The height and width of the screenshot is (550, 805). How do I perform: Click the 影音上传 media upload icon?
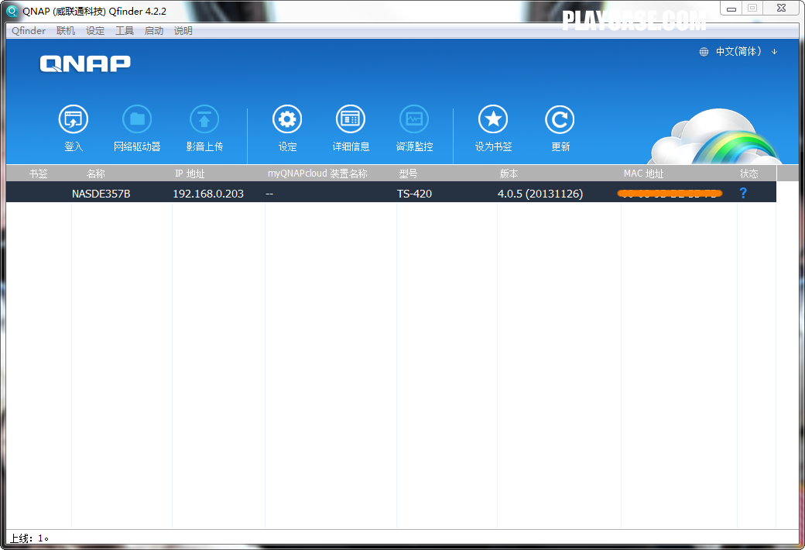[204, 119]
